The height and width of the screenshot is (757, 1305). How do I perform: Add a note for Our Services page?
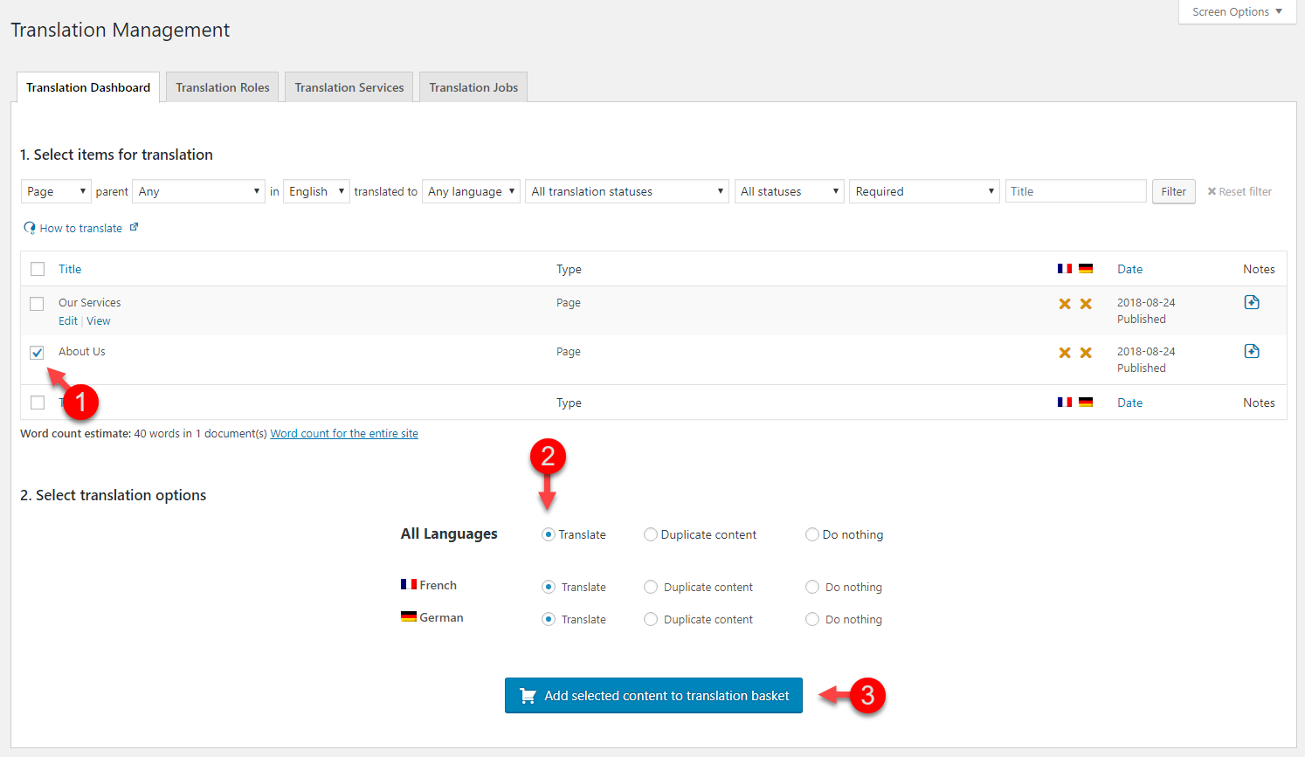point(1252,302)
